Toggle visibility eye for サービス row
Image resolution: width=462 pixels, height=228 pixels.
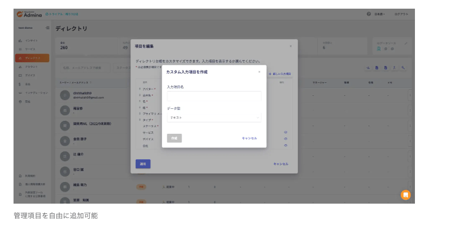pyautogui.click(x=286, y=133)
